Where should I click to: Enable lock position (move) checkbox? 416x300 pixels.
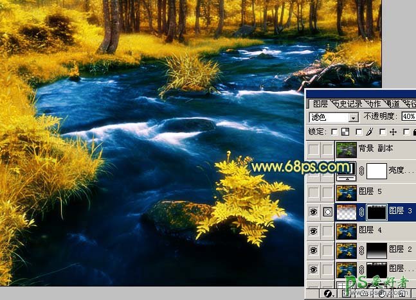[x=383, y=132]
